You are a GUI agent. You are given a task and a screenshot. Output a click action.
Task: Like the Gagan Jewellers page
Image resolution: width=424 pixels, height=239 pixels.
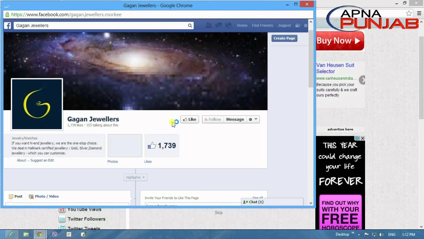(189, 119)
